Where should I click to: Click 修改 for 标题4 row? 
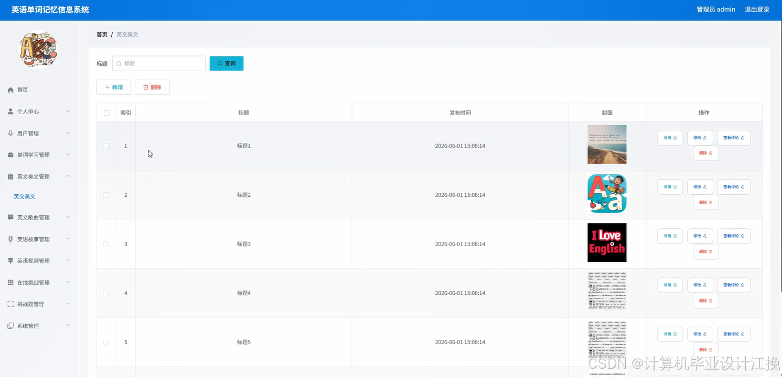(x=700, y=285)
